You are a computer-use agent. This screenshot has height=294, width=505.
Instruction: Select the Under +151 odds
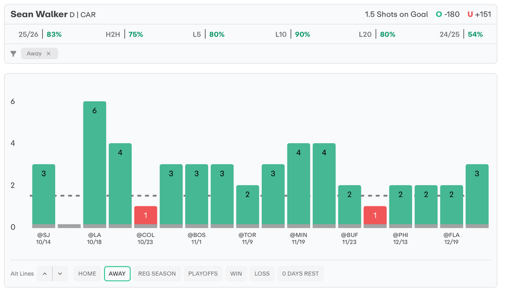click(479, 14)
